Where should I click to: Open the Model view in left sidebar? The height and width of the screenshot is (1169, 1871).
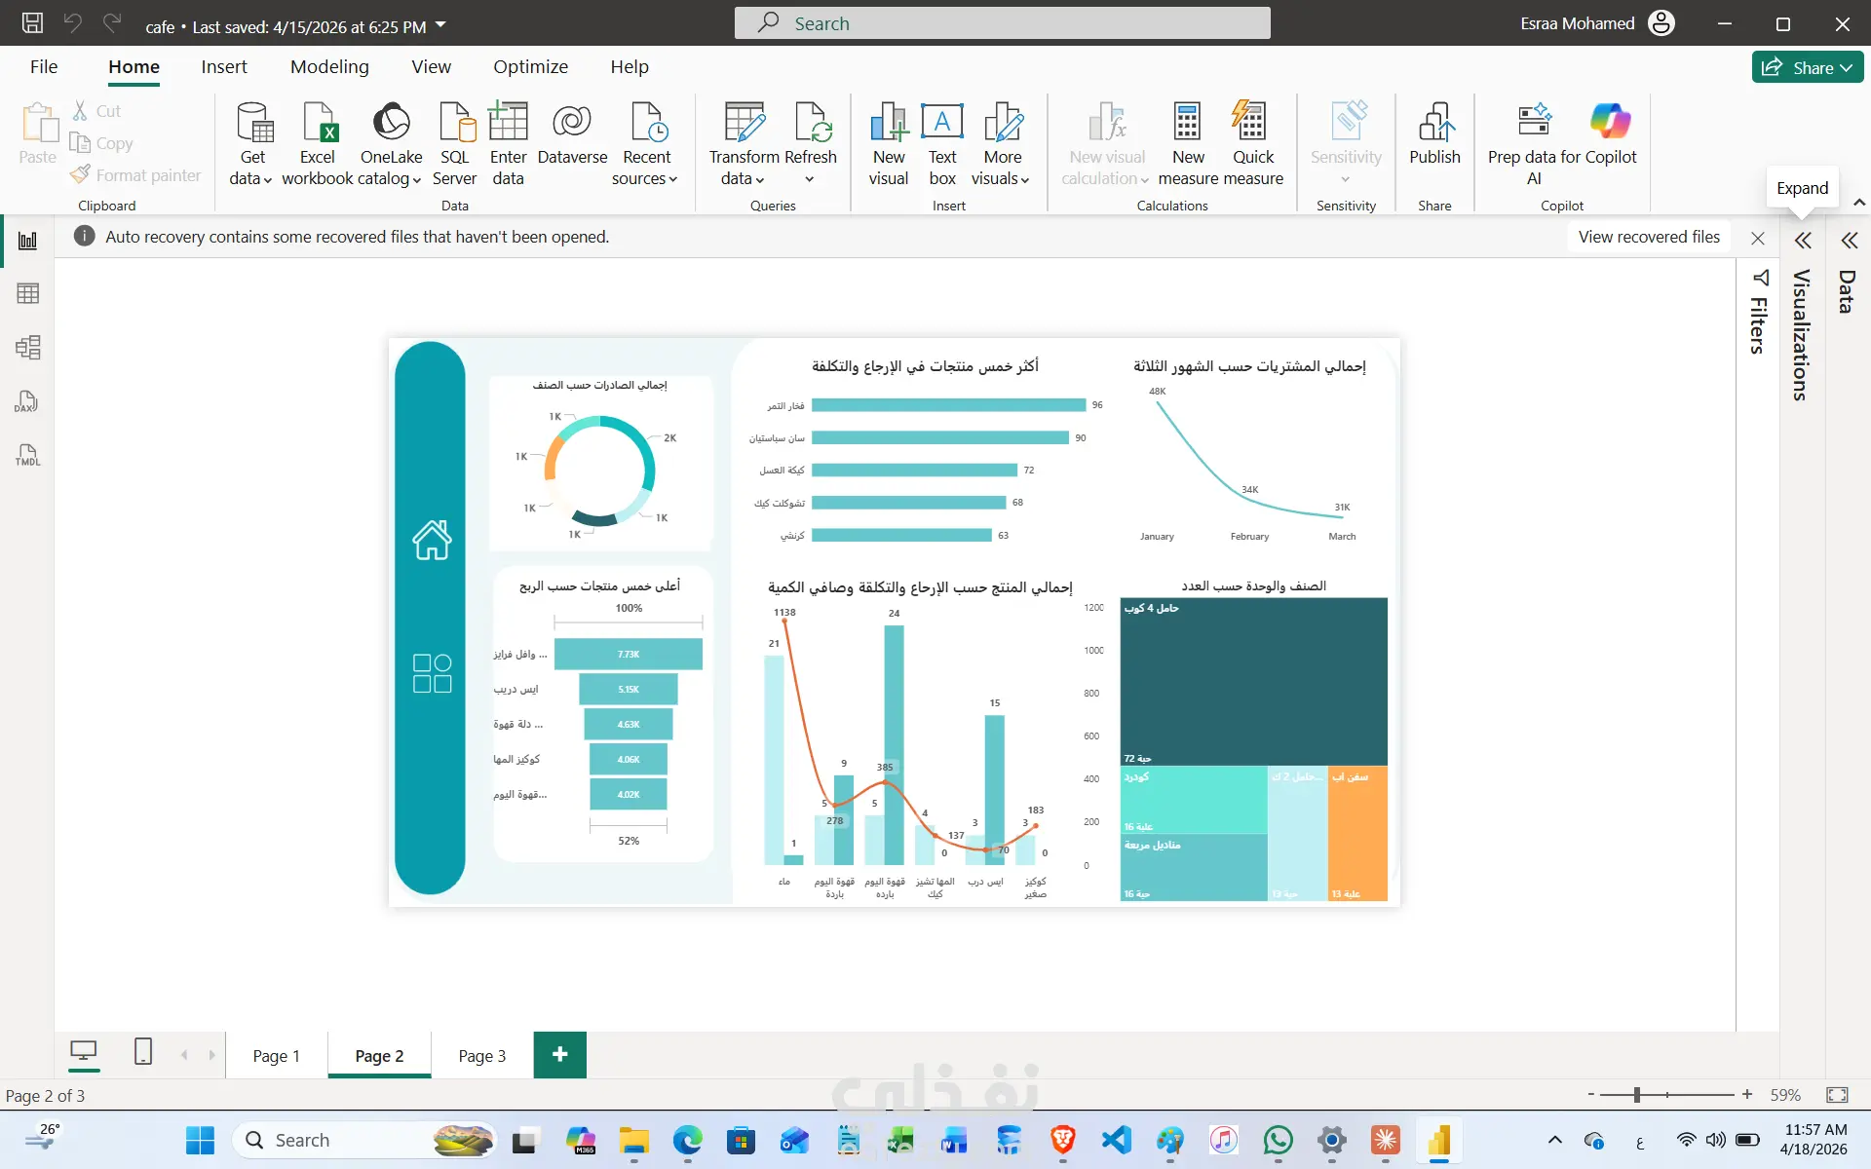[27, 348]
